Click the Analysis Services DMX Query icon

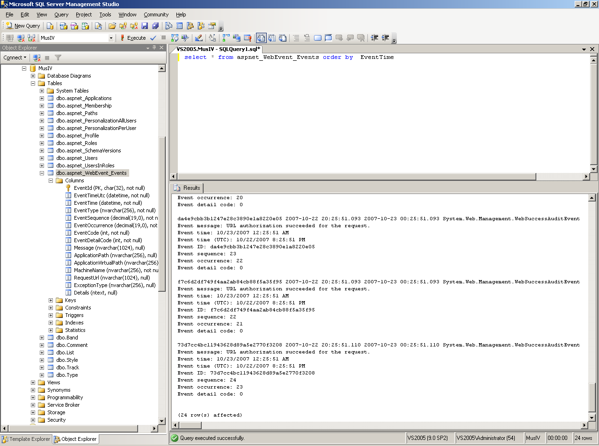pyautogui.click(x=74, y=26)
